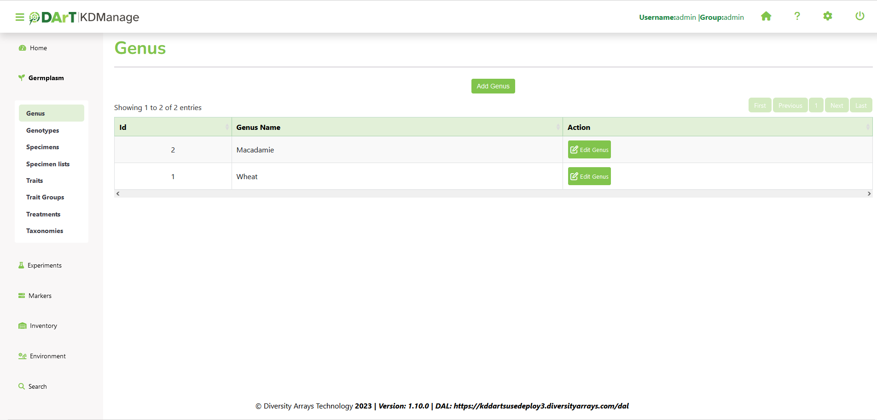This screenshot has width=877, height=420.
Task: Click the Experiments flask icon
Action: coord(21,265)
